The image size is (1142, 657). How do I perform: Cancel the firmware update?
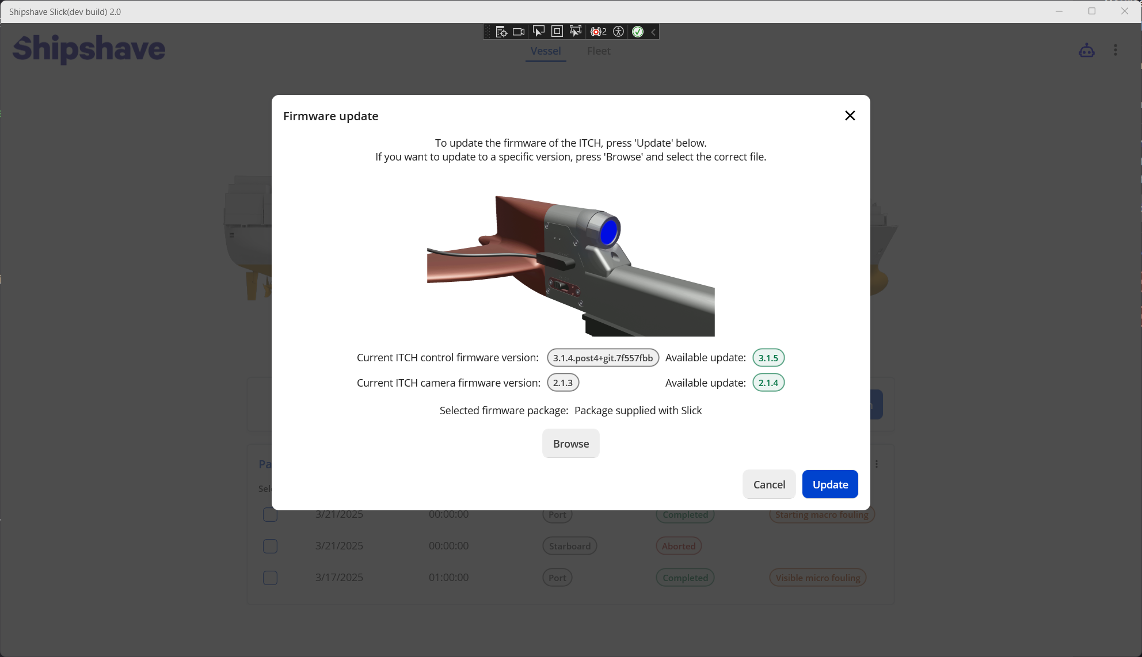pyautogui.click(x=768, y=484)
